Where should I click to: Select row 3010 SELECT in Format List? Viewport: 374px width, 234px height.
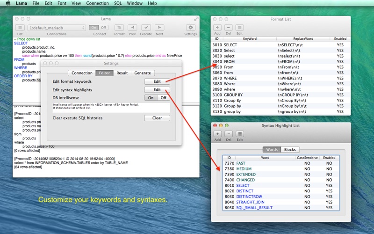[x=281, y=45]
